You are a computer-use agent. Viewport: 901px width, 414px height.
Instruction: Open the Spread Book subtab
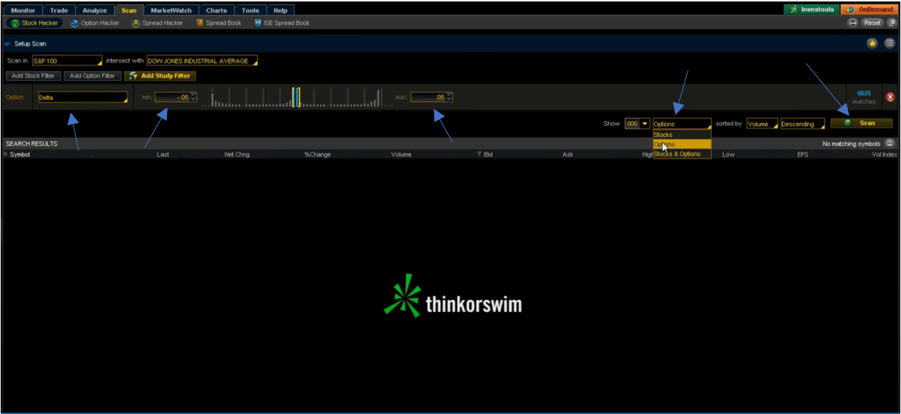coord(218,23)
